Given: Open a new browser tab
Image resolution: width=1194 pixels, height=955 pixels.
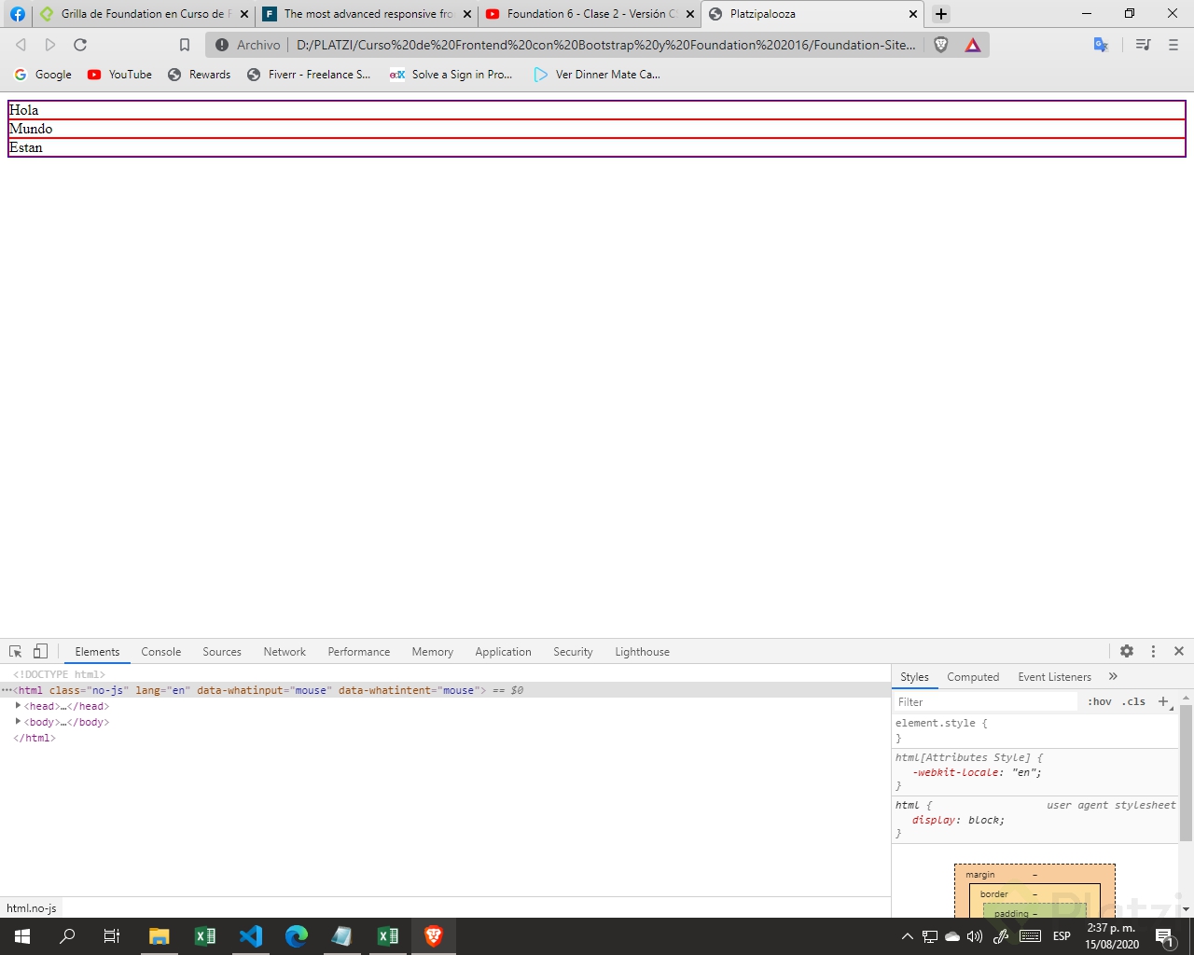Looking at the screenshot, I should click(941, 14).
